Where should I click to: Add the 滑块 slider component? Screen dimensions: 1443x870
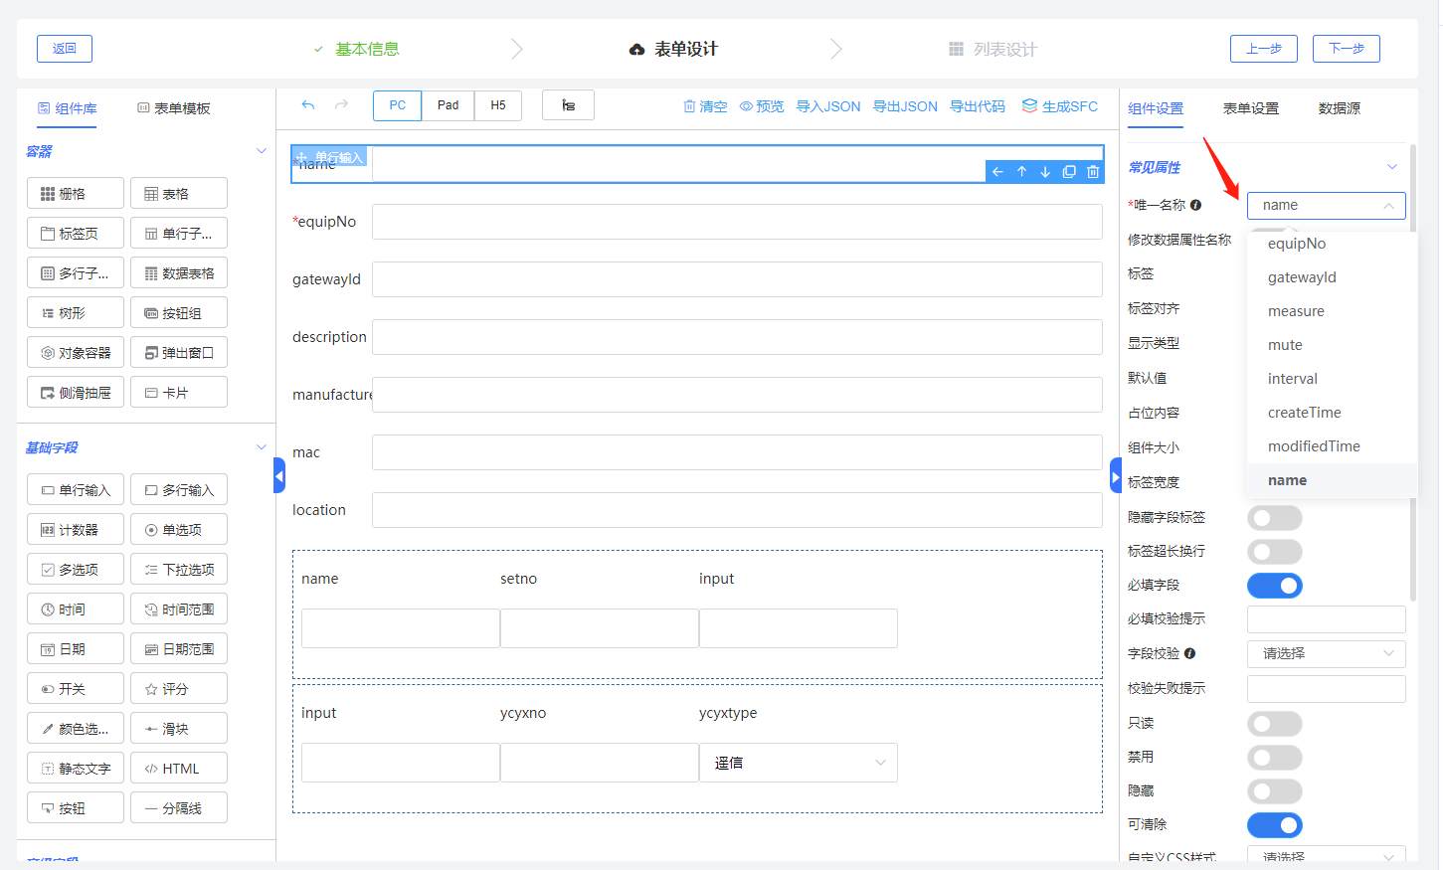179,729
